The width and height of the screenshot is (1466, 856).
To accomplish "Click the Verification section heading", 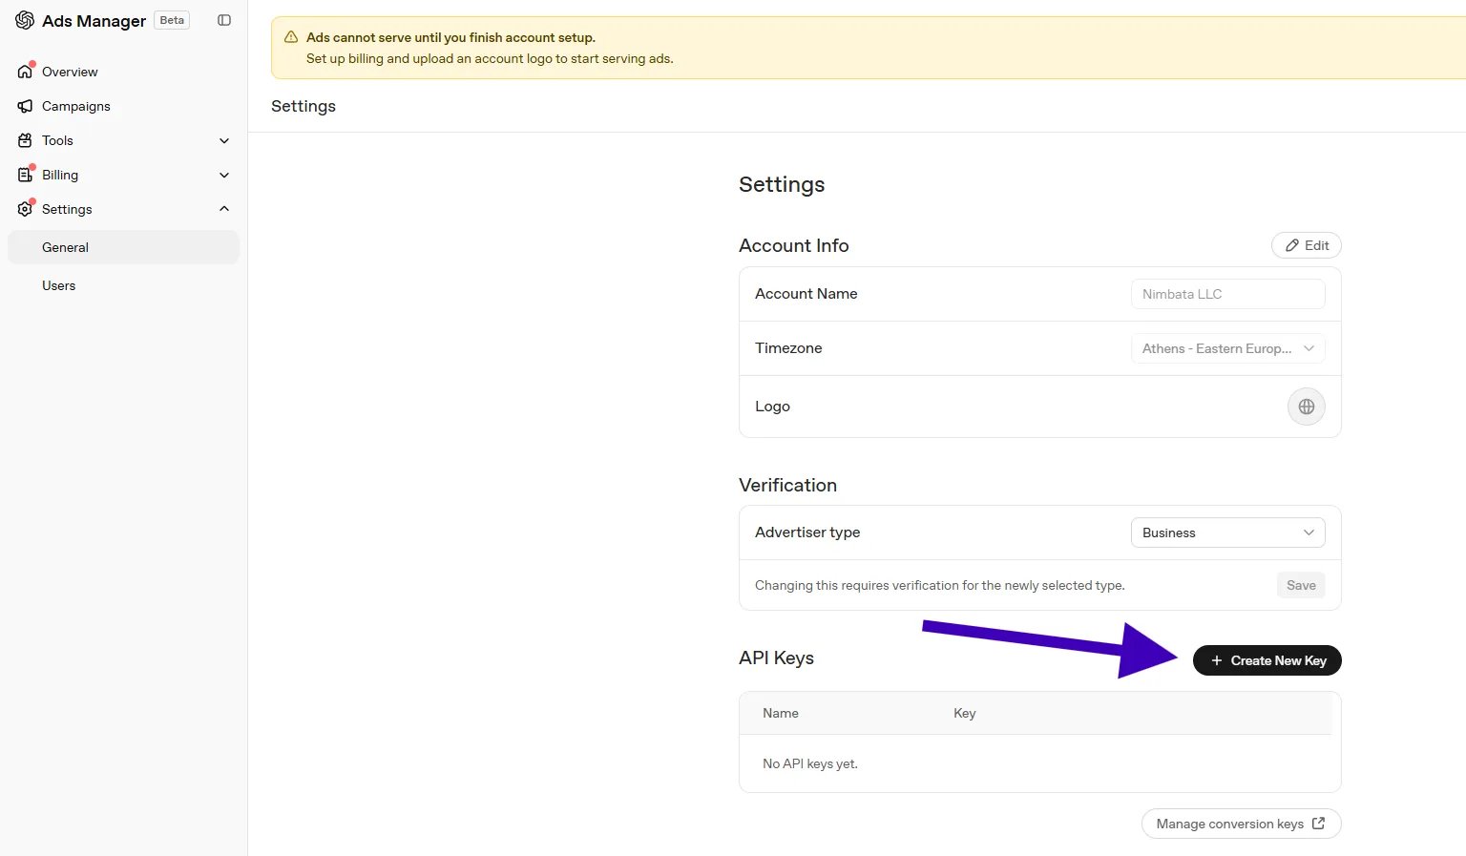I will click(x=788, y=485).
